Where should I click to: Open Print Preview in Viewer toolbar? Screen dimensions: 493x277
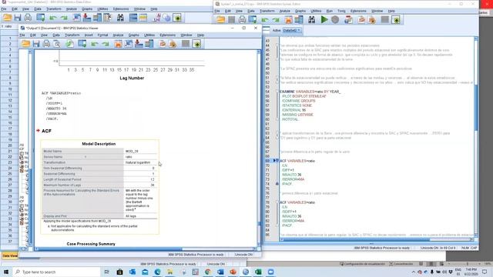pos(56,44)
